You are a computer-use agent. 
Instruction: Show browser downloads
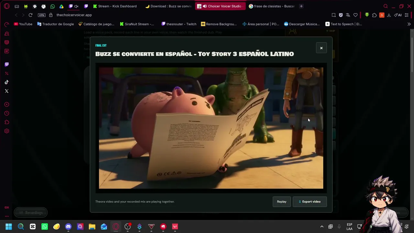click(389, 15)
